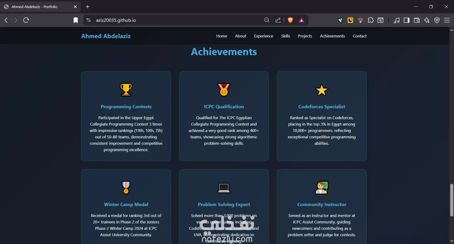
Task: Open a new tab with the plus button
Action: click(88, 7)
